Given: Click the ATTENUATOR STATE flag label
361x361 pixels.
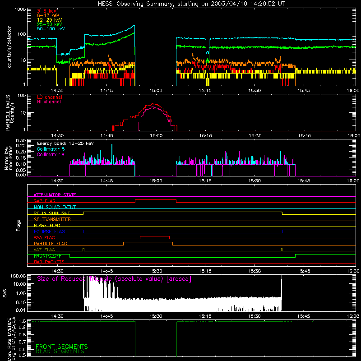Looking at the screenshot, I should point(55,195).
